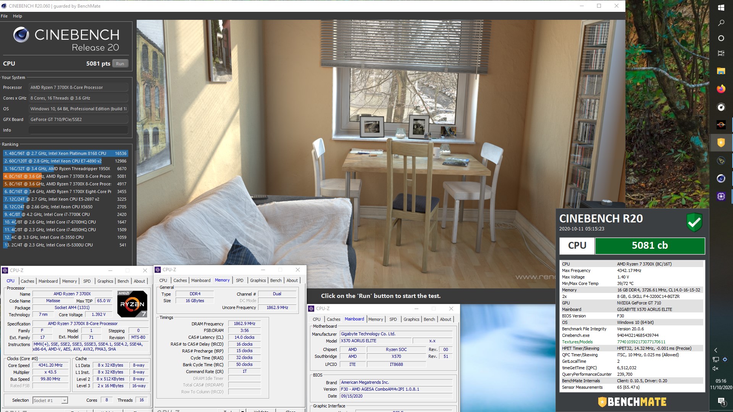This screenshot has height=412, width=733.
Task: Click BIOS Version field F30 - AMD AGESA
Action: [x=396, y=389]
